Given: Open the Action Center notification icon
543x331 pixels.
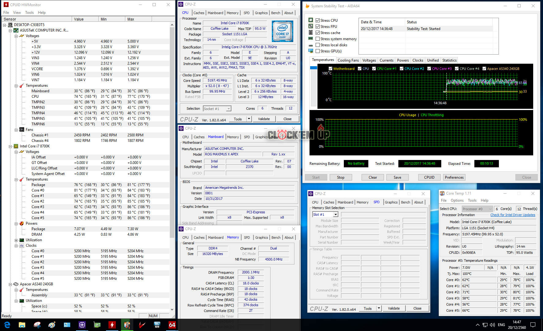Looking at the screenshot, I should (533, 325).
